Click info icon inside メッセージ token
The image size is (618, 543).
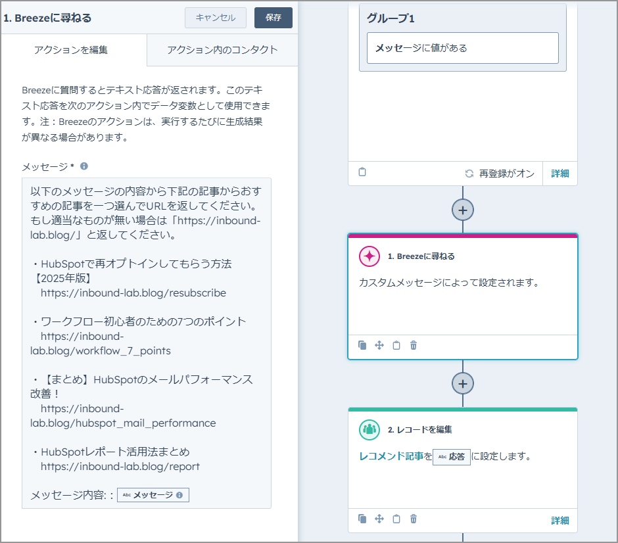(179, 495)
